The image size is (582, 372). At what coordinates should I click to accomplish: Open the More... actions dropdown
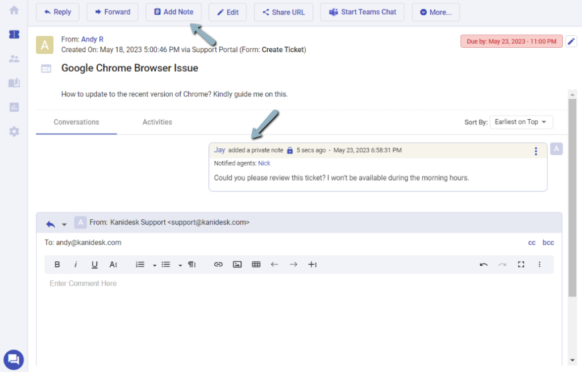tap(435, 12)
